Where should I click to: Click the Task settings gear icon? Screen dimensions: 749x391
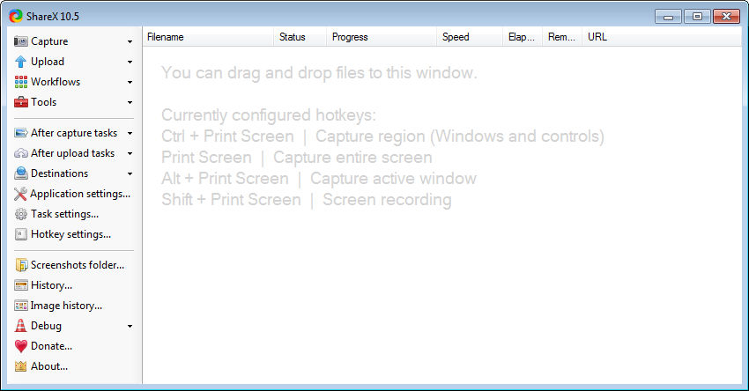(21, 214)
